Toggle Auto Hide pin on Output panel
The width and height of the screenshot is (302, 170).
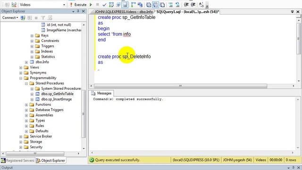293,168
